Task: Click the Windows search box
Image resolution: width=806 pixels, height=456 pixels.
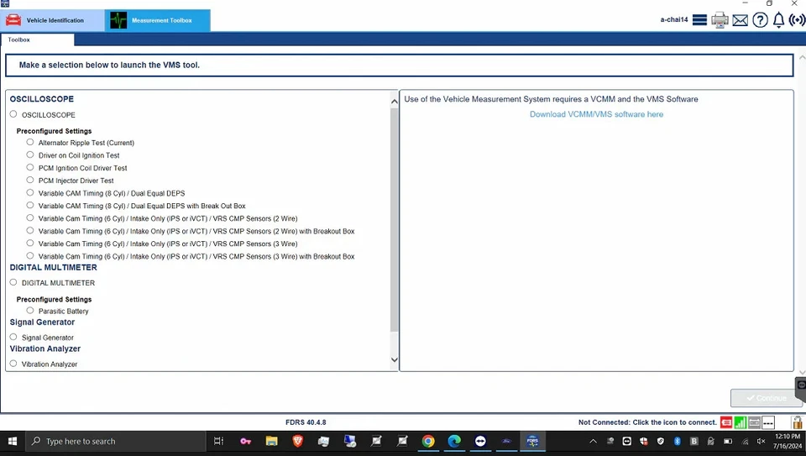Action: click(x=115, y=441)
